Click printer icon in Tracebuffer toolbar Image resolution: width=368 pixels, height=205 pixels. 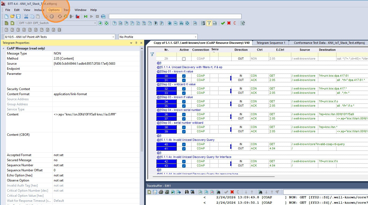coord(161,192)
